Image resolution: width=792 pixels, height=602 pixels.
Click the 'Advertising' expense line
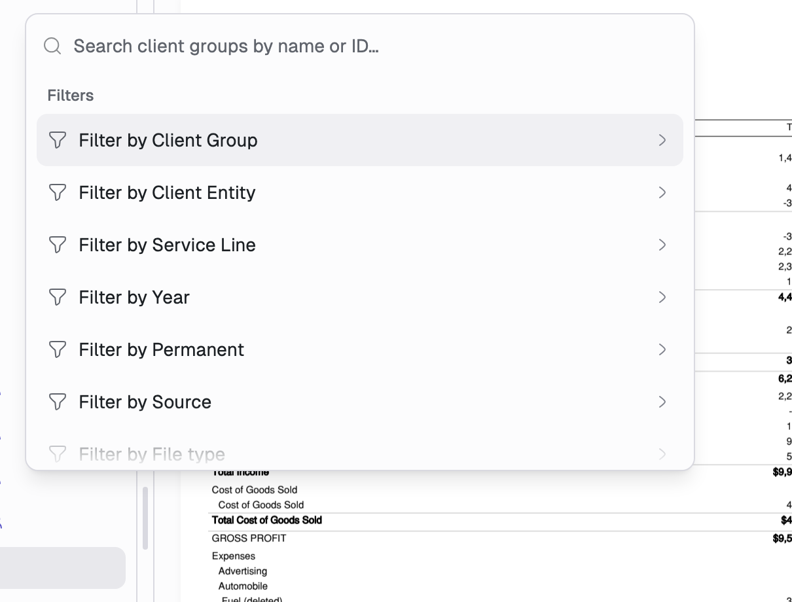pos(243,571)
